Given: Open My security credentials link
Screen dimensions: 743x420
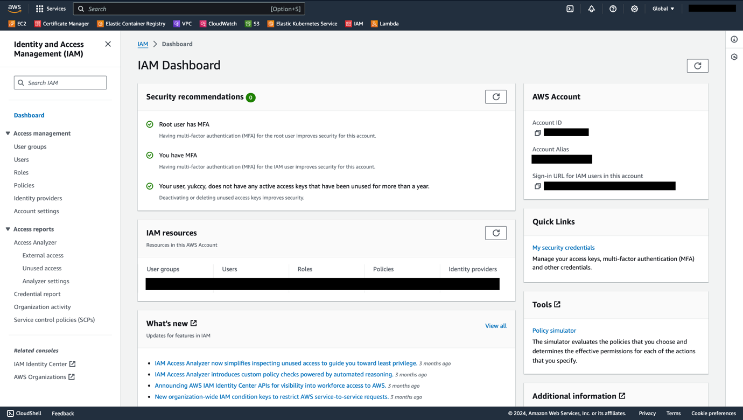Looking at the screenshot, I should (x=563, y=248).
